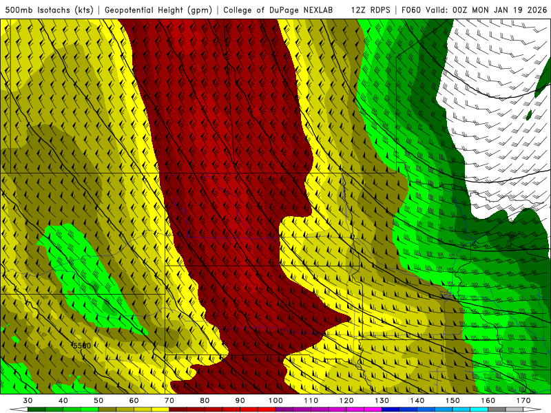Screen dimensions: 551x413
Task: Click the dark blue swatch starting at 130
Action: pos(391,410)
